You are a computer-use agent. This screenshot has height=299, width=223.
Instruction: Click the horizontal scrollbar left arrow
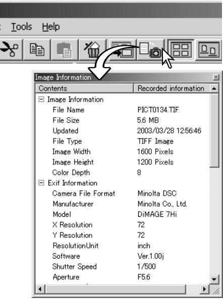(x=40, y=289)
